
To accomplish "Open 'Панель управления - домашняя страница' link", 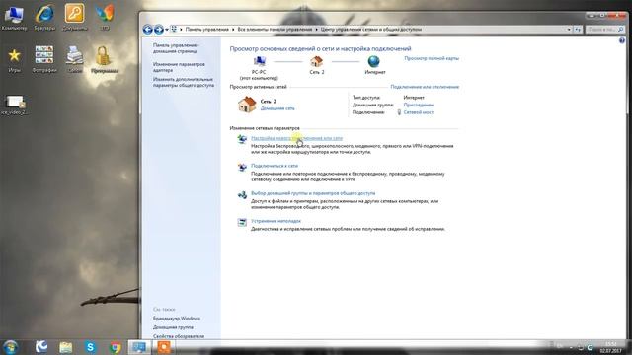I will click(176, 48).
